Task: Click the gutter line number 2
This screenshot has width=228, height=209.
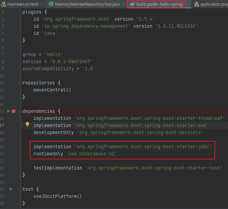Action: point(3,19)
